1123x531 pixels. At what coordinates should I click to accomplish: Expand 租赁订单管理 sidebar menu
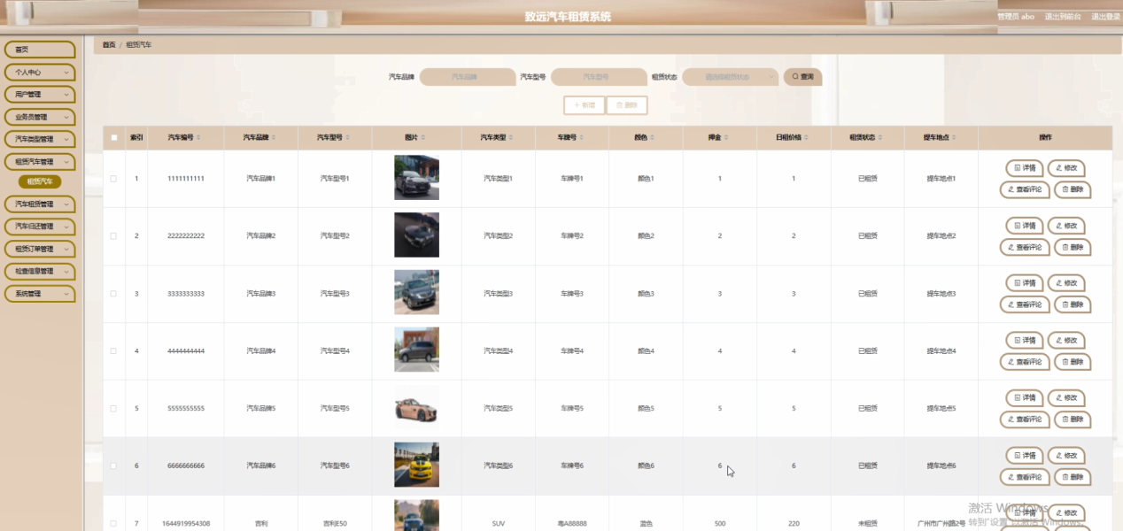coord(40,249)
